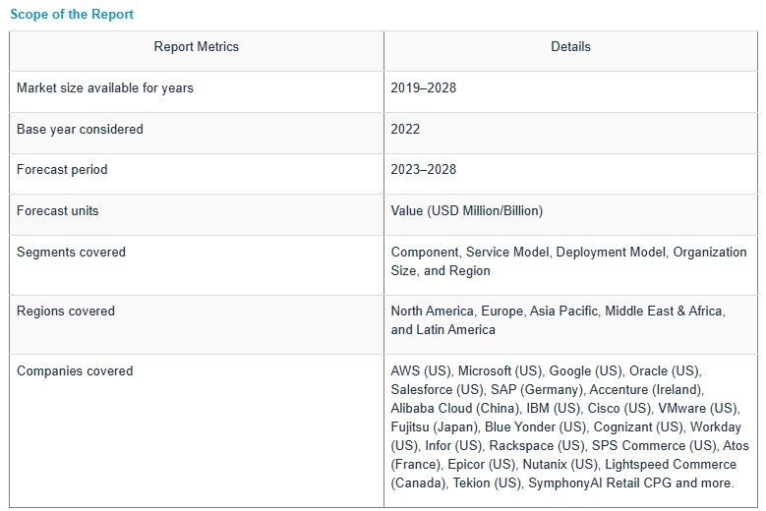
Task: Click the 'Market size available for years' cell
Action: coord(105,87)
